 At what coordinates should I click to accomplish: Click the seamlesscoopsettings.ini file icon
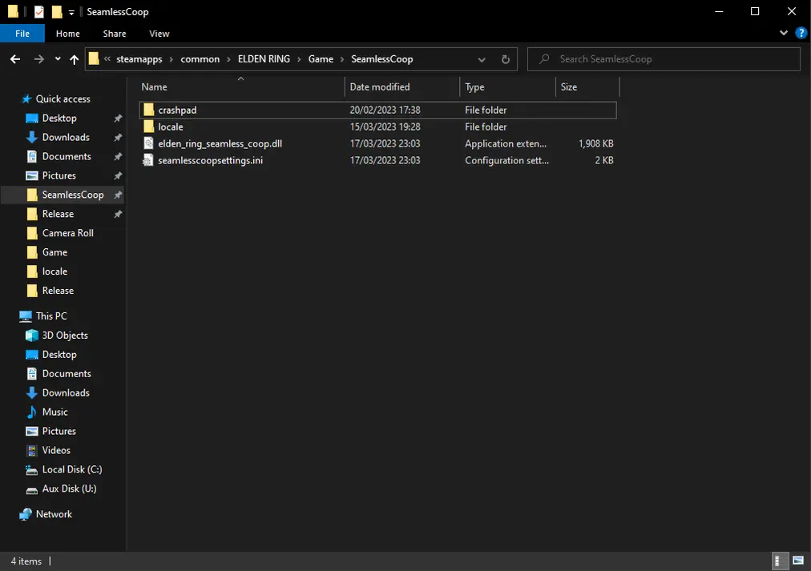click(148, 160)
